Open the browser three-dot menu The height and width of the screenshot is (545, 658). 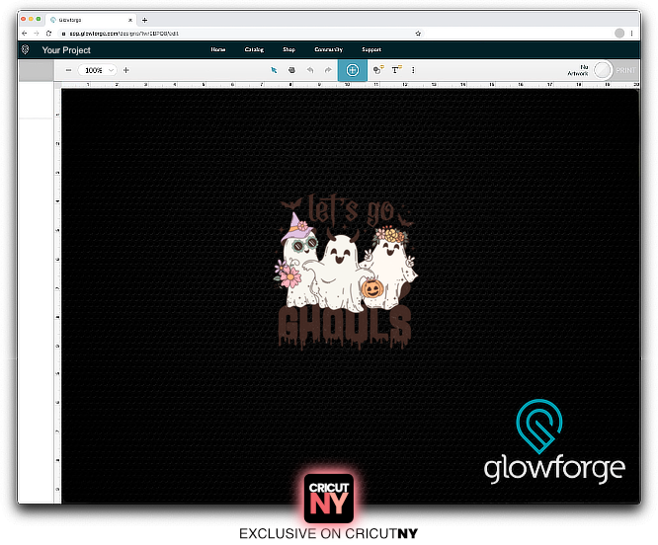point(631,34)
